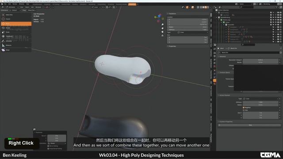Viewport: 283px width, 159px height.
Task: Expand the Properties panel in sidebar
Action: coord(172,46)
